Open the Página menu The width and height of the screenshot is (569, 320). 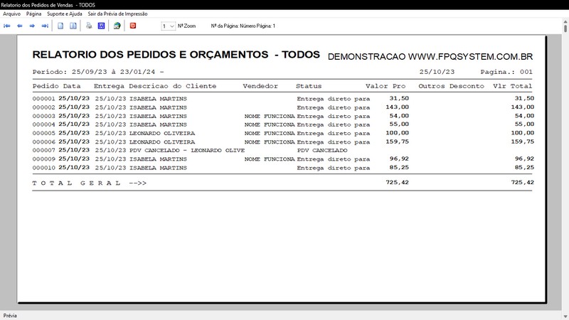[33, 14]
